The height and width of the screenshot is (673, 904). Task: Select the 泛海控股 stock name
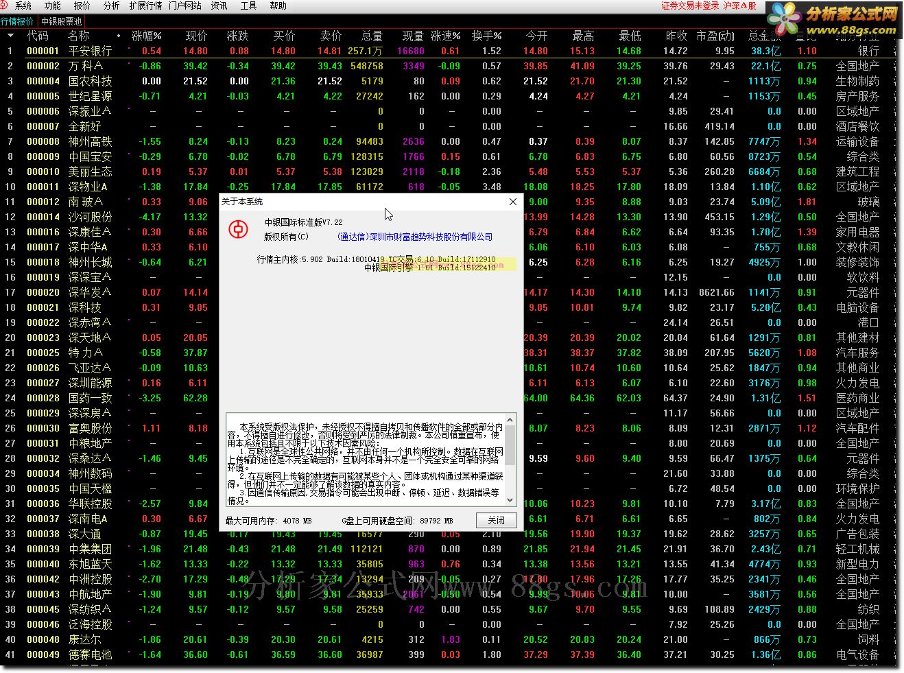(x=90, y=624)
